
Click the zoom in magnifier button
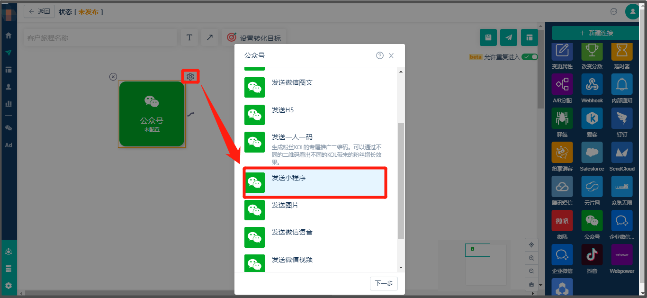(x=531, y=258)
